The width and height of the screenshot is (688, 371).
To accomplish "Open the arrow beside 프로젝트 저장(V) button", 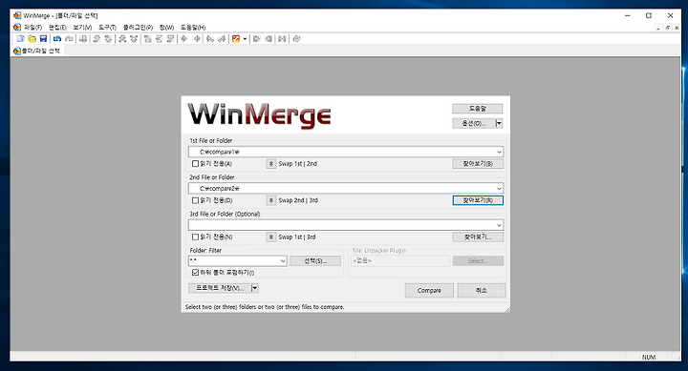I will [x=255, y=288].
